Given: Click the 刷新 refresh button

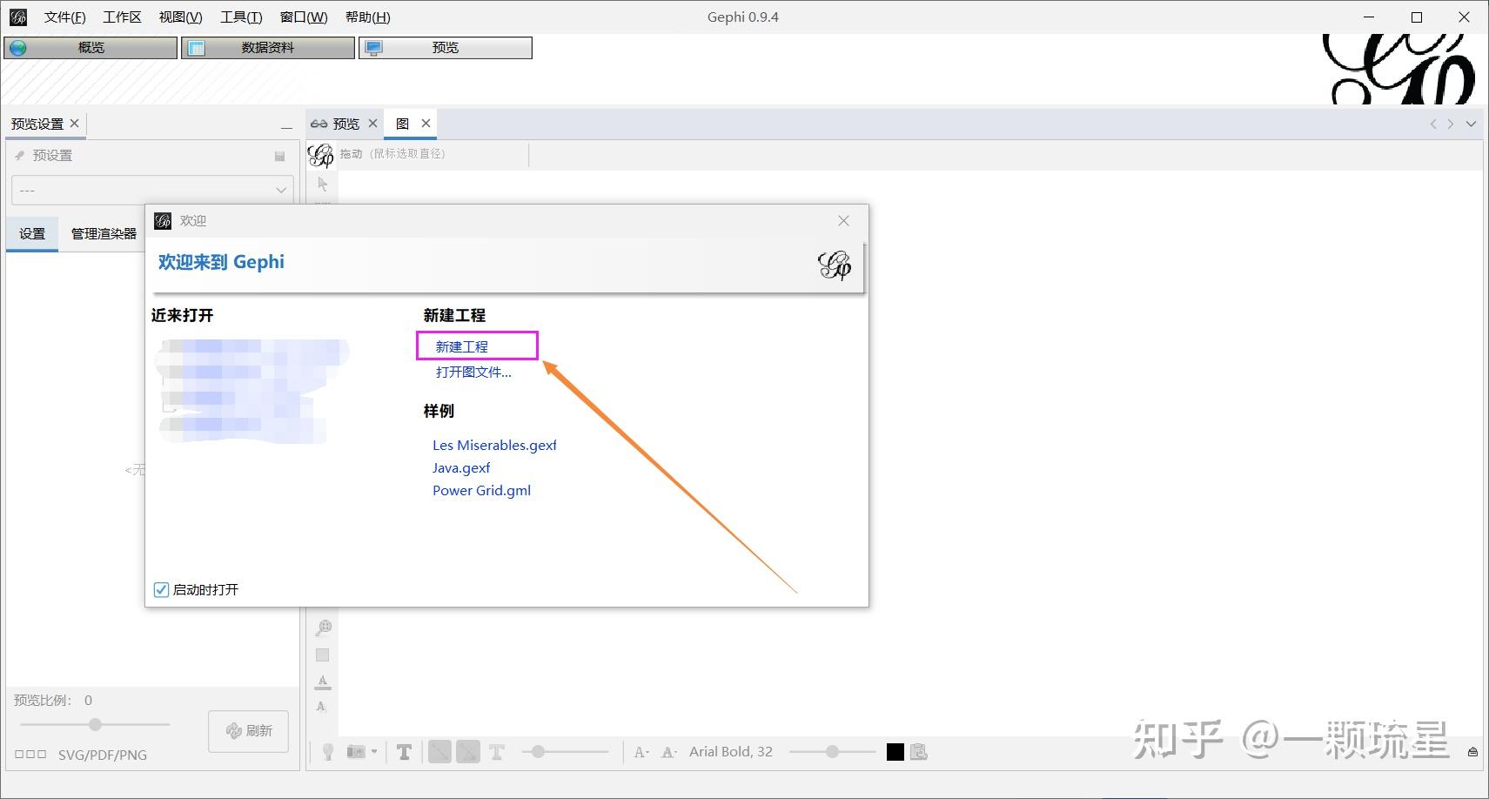Looking at the screenshot, I should 249,731.
